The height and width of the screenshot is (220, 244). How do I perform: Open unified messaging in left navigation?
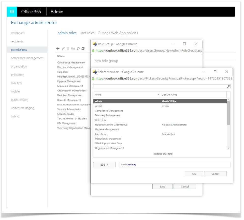click(22, 108)
